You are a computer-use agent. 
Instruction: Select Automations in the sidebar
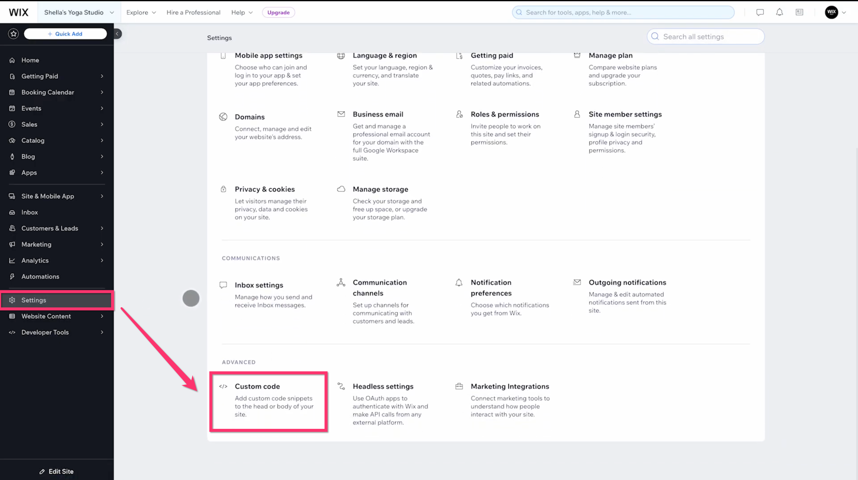(x=40, y=277)
